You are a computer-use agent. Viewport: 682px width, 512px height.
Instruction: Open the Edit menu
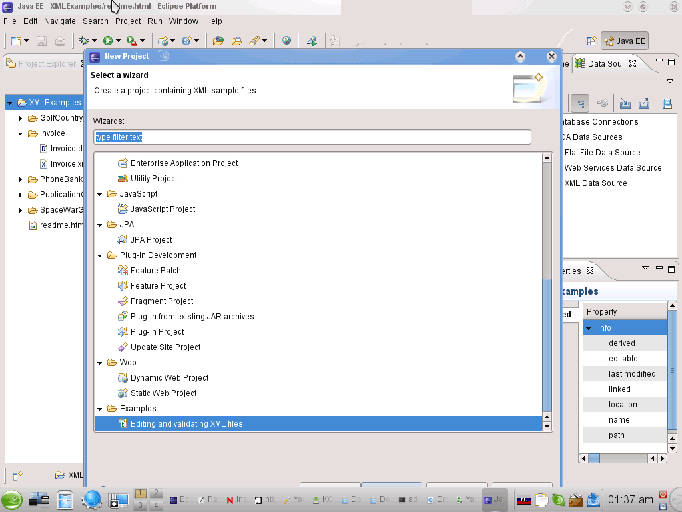click(30, 21)
